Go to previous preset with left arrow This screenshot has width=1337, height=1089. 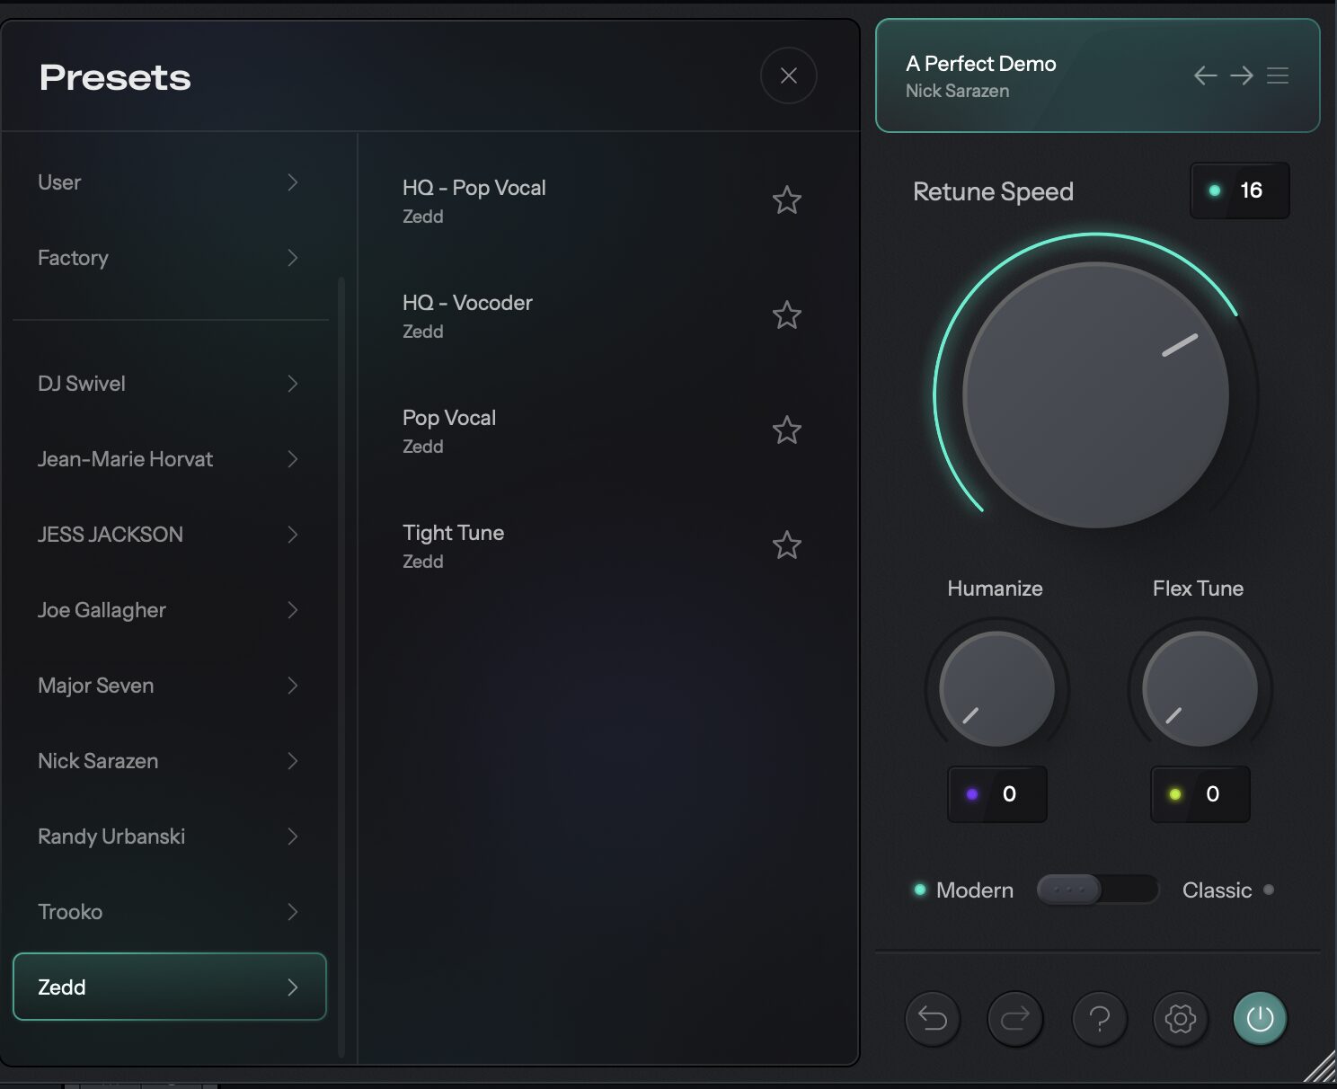pyautogui.click(x=1205, y=75)
